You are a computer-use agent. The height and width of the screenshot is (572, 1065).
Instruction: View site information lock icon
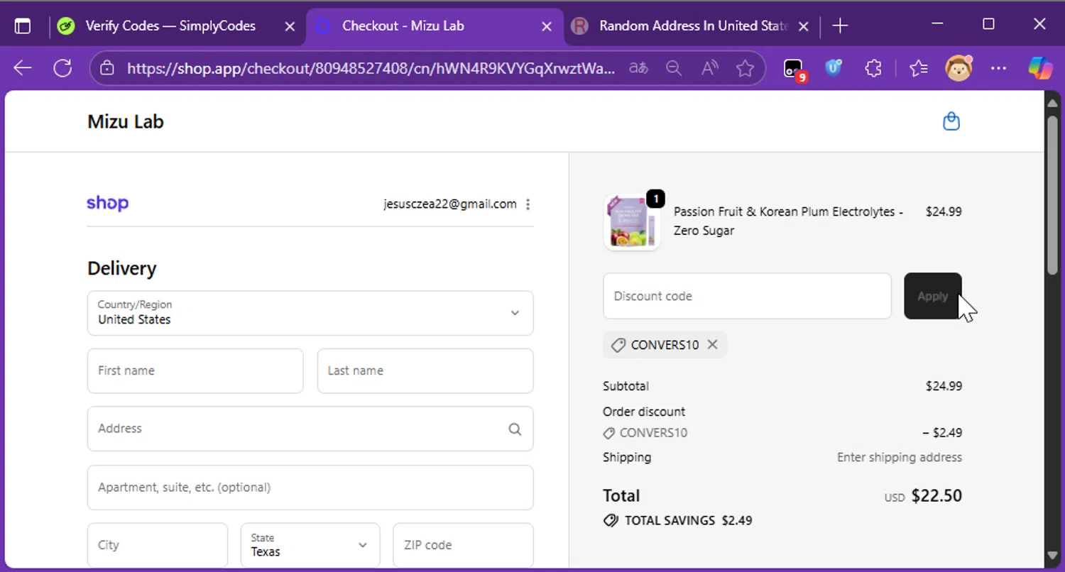coord(107,68)
